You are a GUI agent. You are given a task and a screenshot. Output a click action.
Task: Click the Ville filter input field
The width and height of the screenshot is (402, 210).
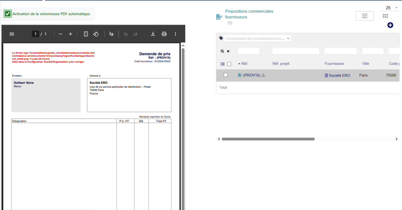click(373, 51)
